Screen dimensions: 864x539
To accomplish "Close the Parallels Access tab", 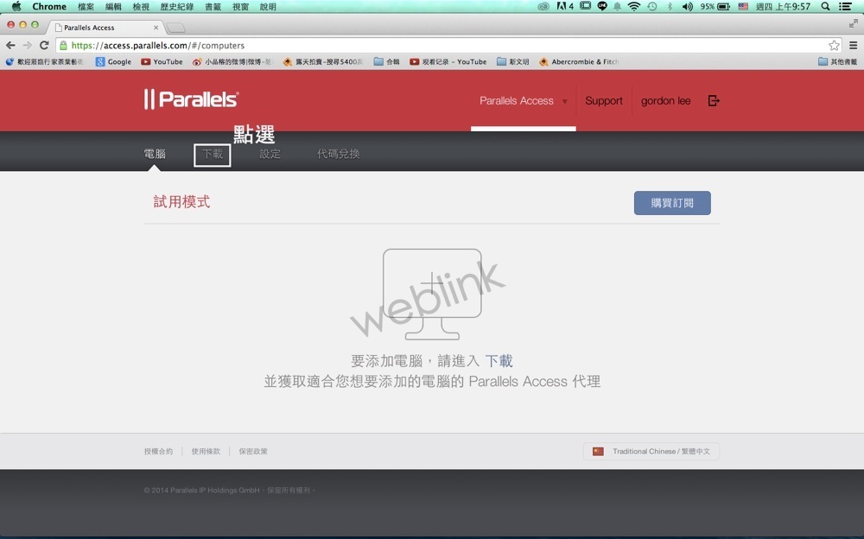I will [156, 27].
